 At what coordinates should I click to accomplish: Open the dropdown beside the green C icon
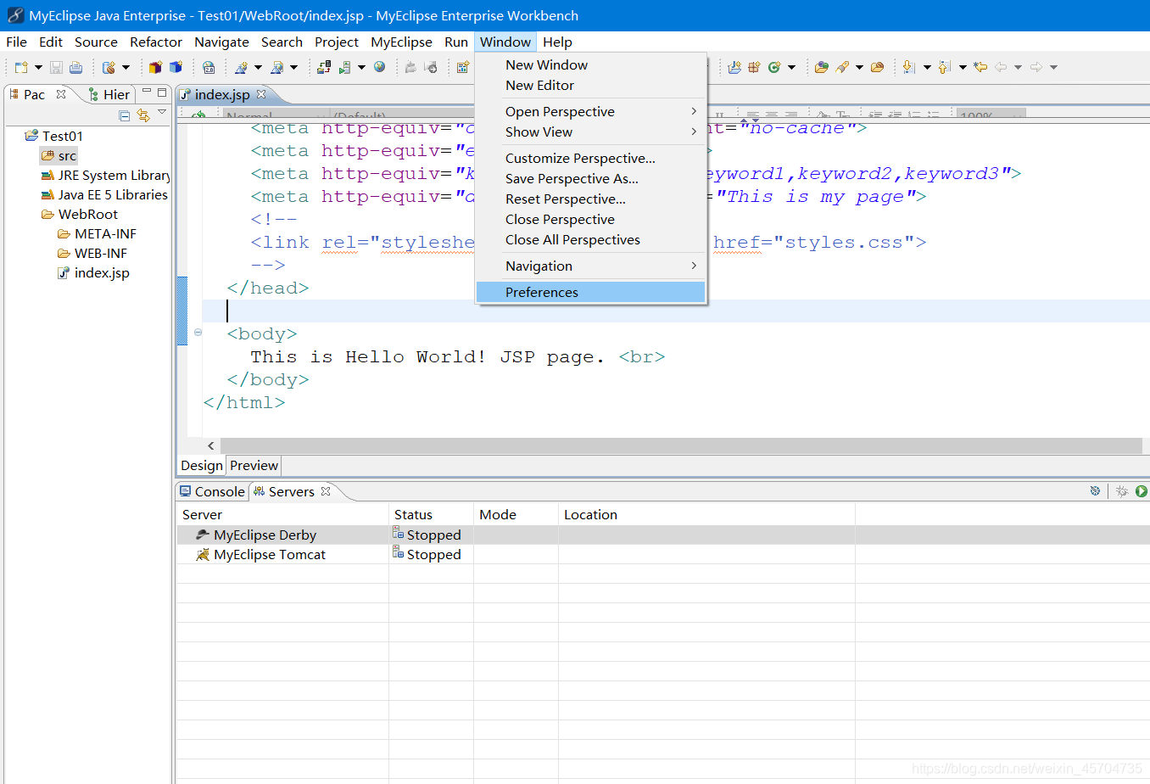click(791, 68)
